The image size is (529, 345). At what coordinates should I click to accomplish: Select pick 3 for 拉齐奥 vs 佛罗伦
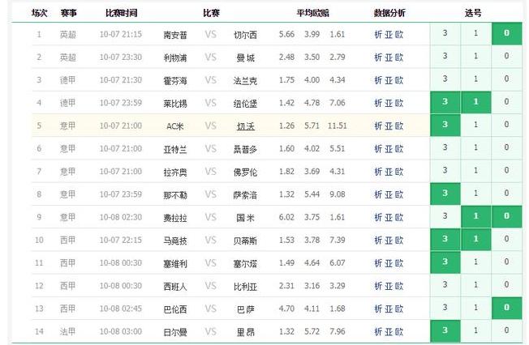click(x=445, y=171)
